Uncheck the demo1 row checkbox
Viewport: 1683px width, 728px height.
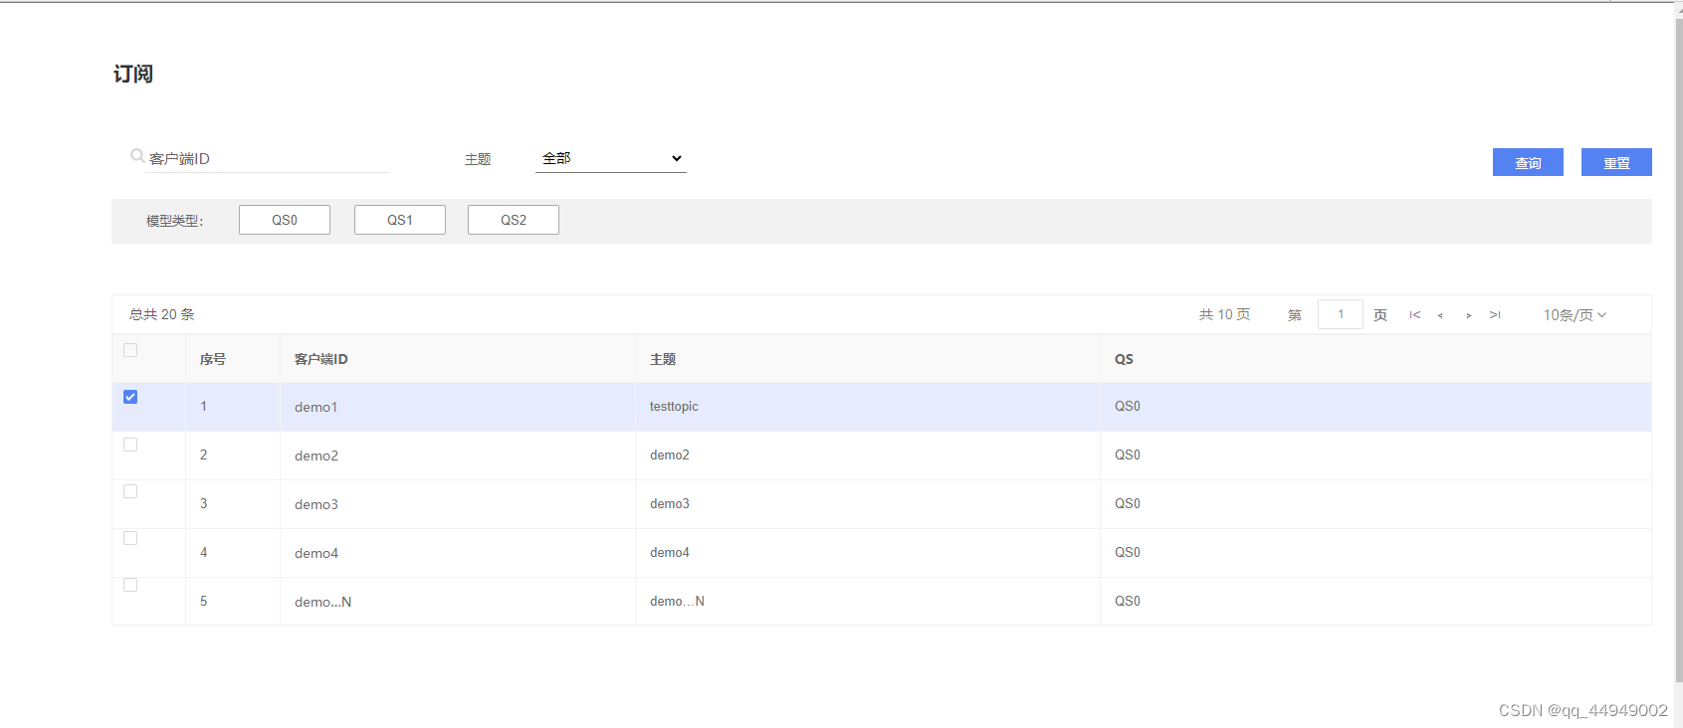point(130,397)
